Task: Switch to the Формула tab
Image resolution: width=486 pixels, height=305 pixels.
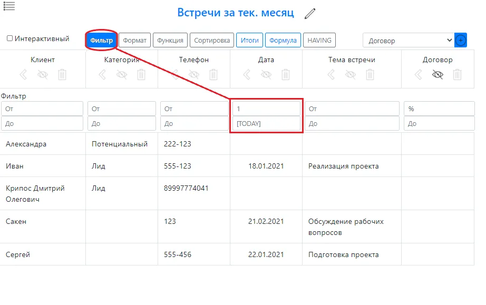Action: pyautogui.click(x=283, y=40)
